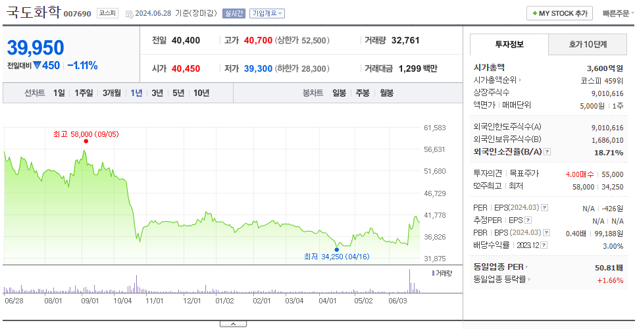Click the 고가 value 40,700
The image size is (637, 329).
pos(258,41)
